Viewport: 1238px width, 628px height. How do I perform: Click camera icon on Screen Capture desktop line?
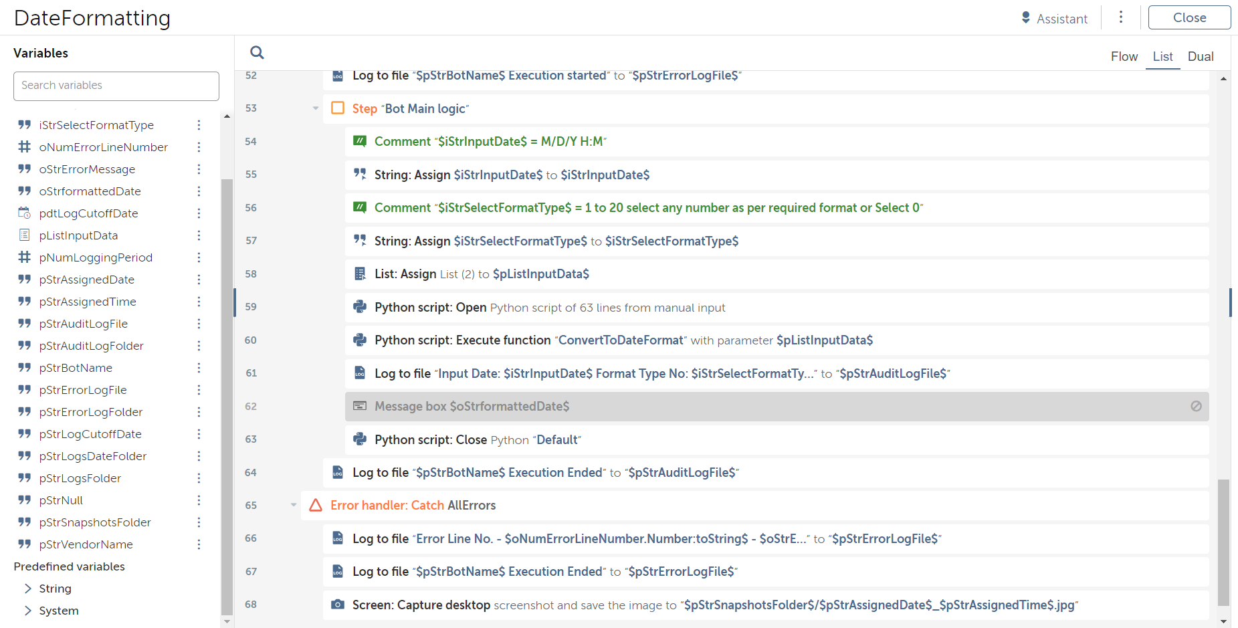(x=338, y=605)
